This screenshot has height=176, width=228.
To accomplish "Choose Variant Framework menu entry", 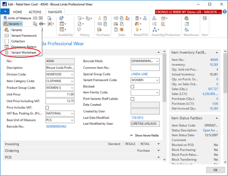I will [22, 36].
